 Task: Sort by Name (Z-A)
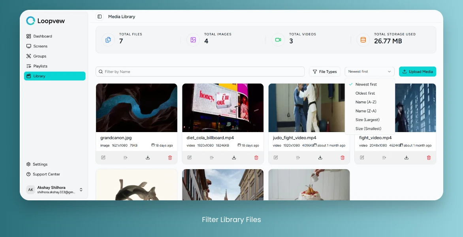(370, 111)
